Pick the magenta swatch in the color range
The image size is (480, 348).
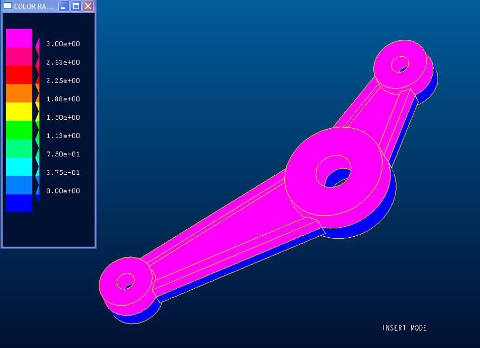pyautogui.click(x=19, y=38)
